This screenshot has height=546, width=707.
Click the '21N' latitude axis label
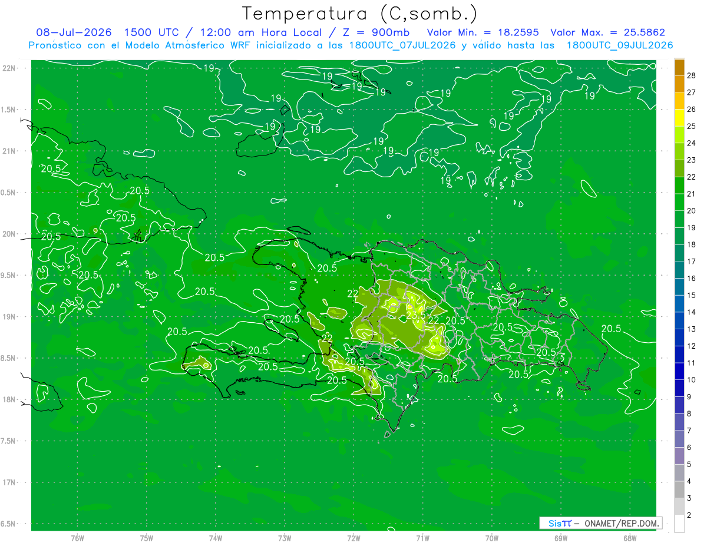[9, 151]
